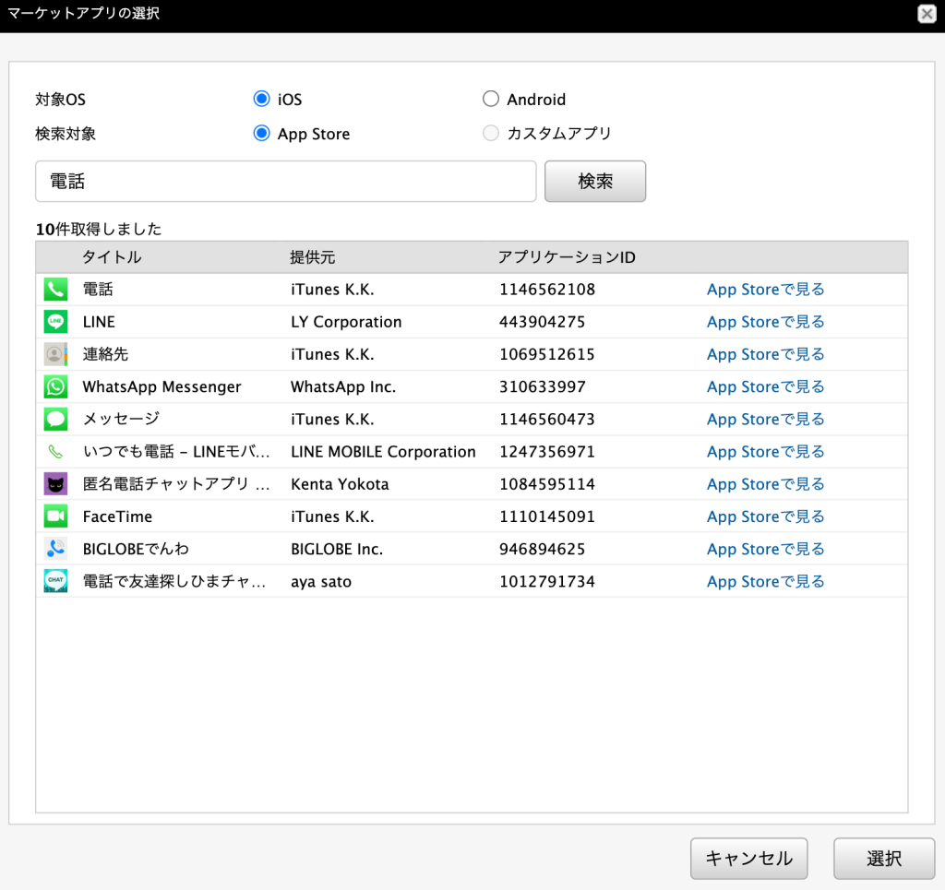Open App Store link for LINE
Image resolution: width=945 pixels, height=890 pixels.
pyautogui.click(x=765, y=322)
